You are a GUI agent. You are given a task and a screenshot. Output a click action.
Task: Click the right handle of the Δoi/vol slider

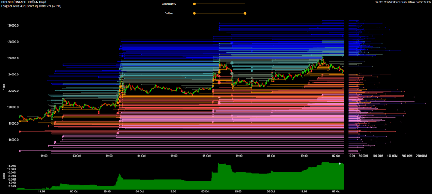click(x=245, y=13)
